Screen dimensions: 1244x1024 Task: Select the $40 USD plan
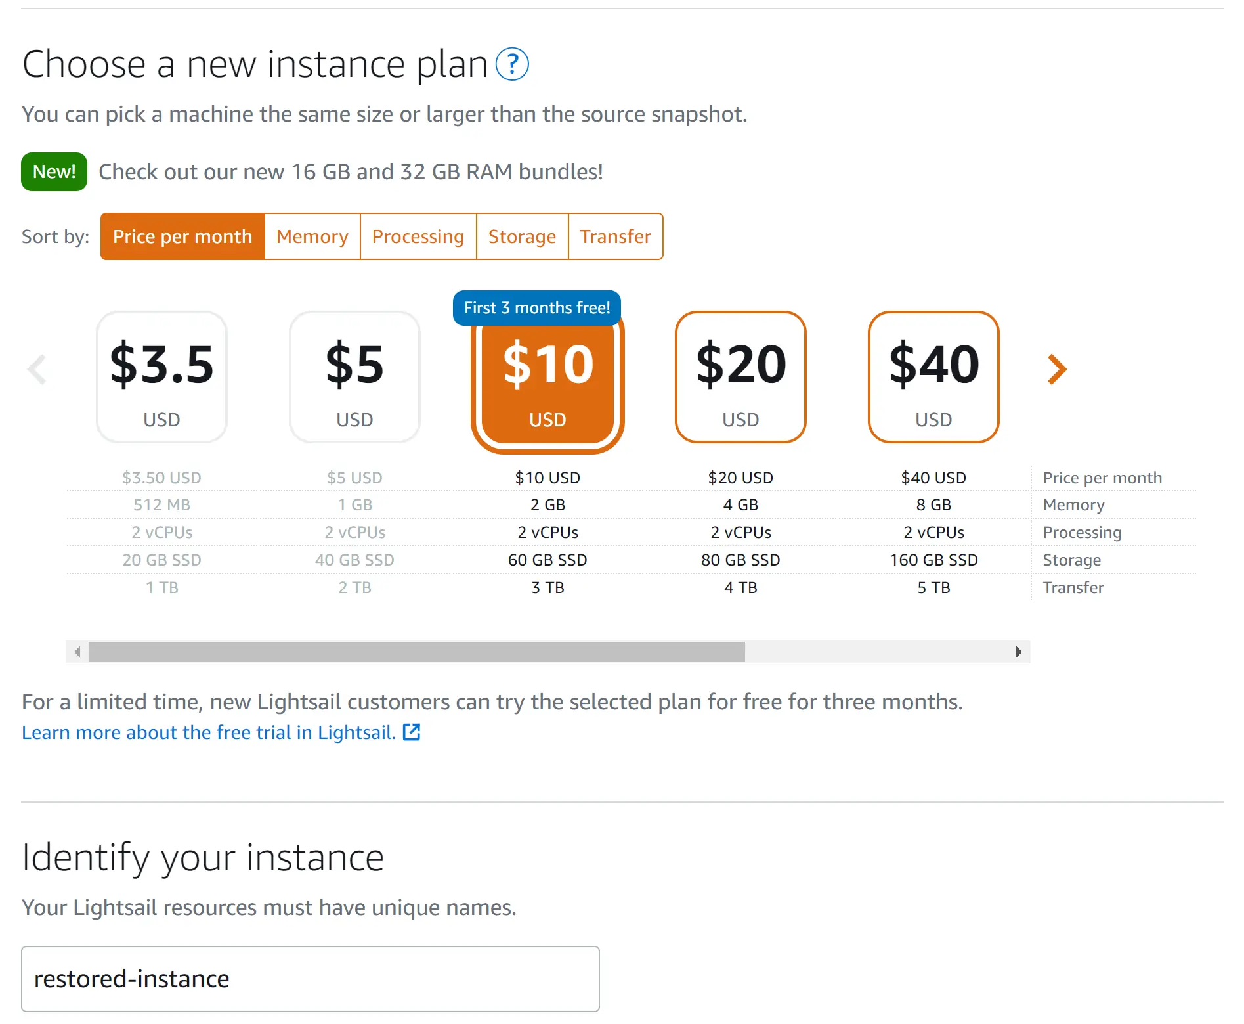point(933,377)
